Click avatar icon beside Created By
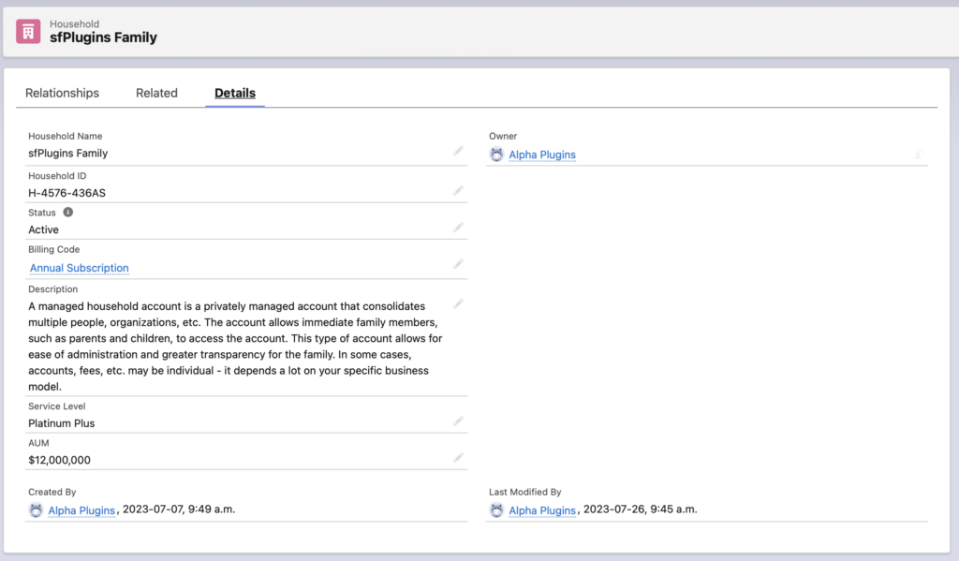The width and height of the screenshot is (959, 561). pos(36,510)
